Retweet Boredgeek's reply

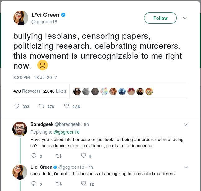tap(59, 156)
